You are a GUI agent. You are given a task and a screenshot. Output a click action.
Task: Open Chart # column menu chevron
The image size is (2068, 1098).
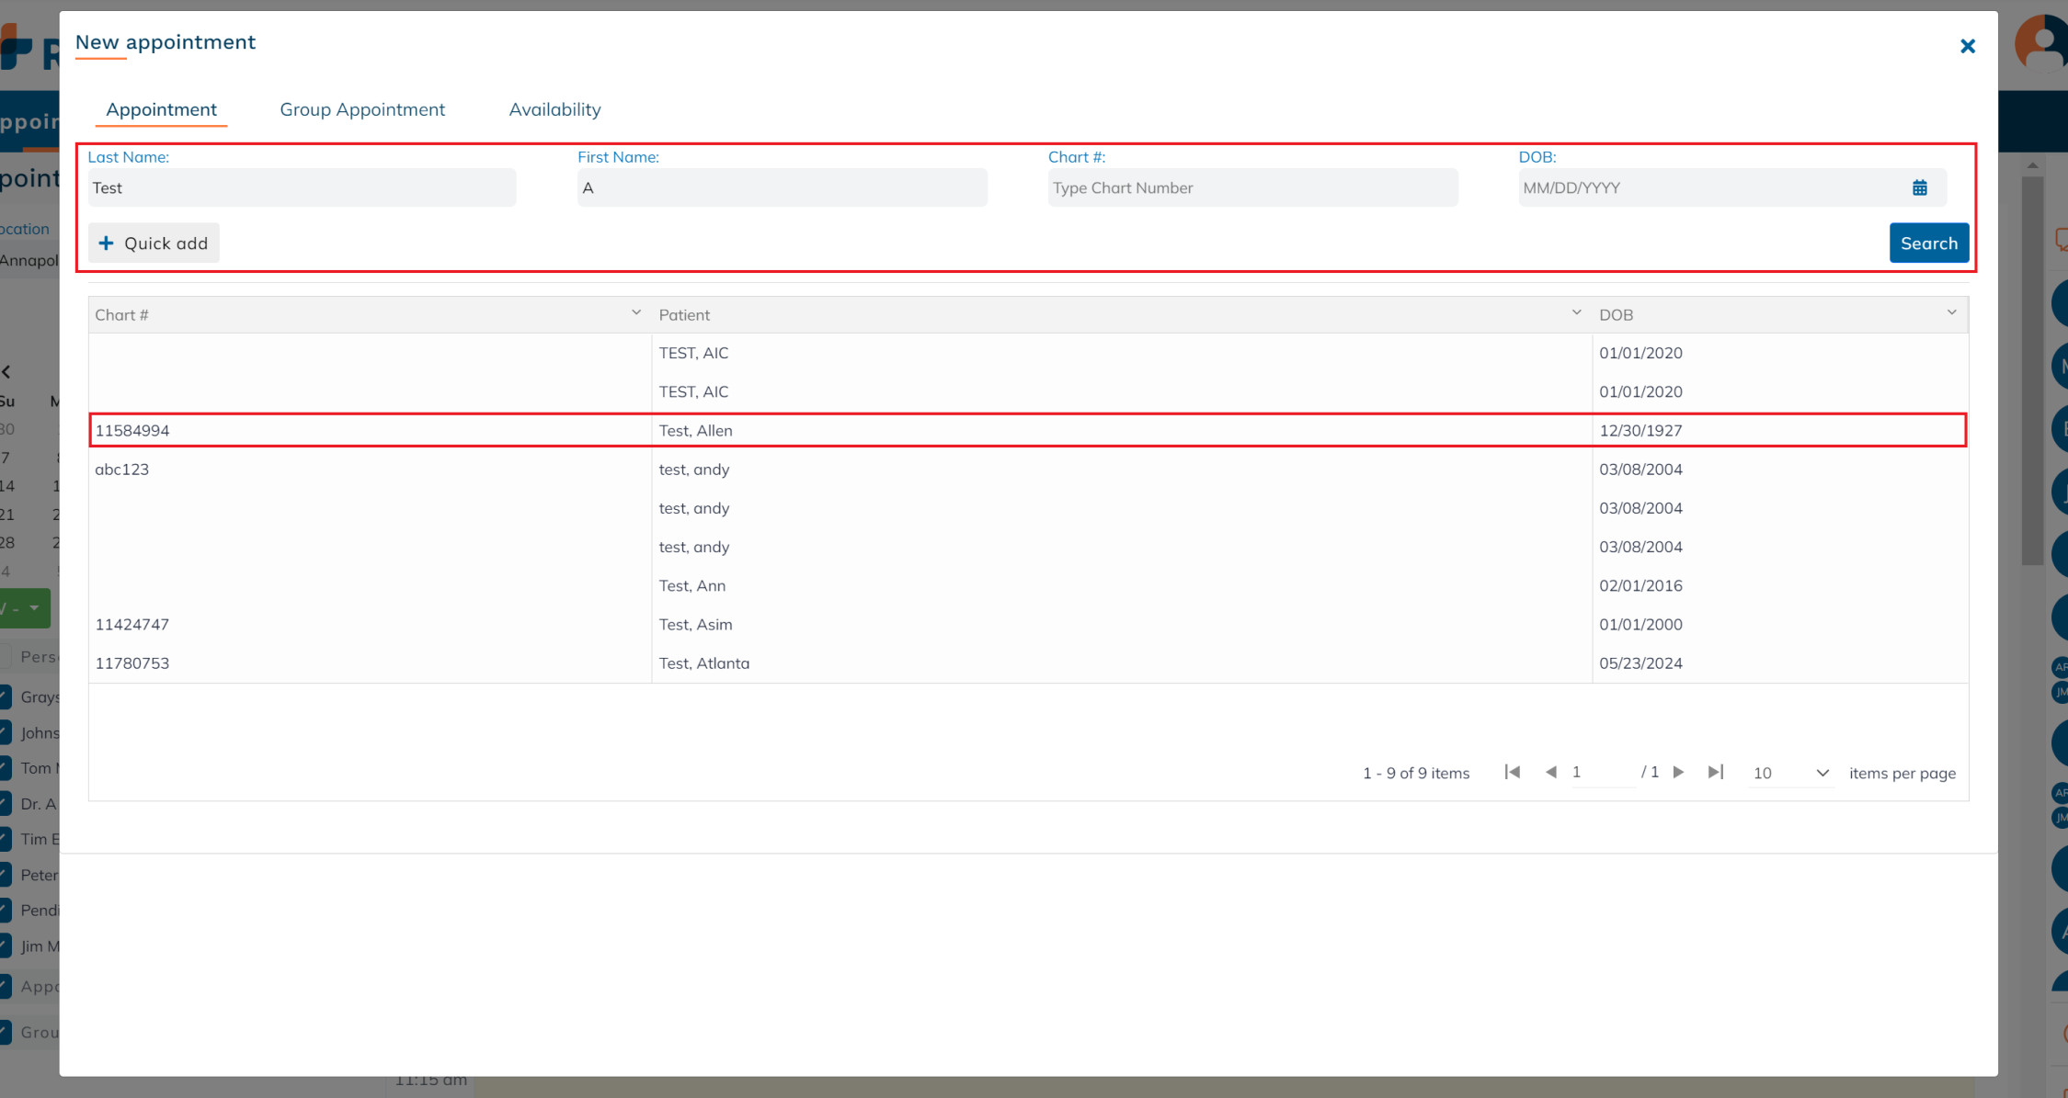635,313
